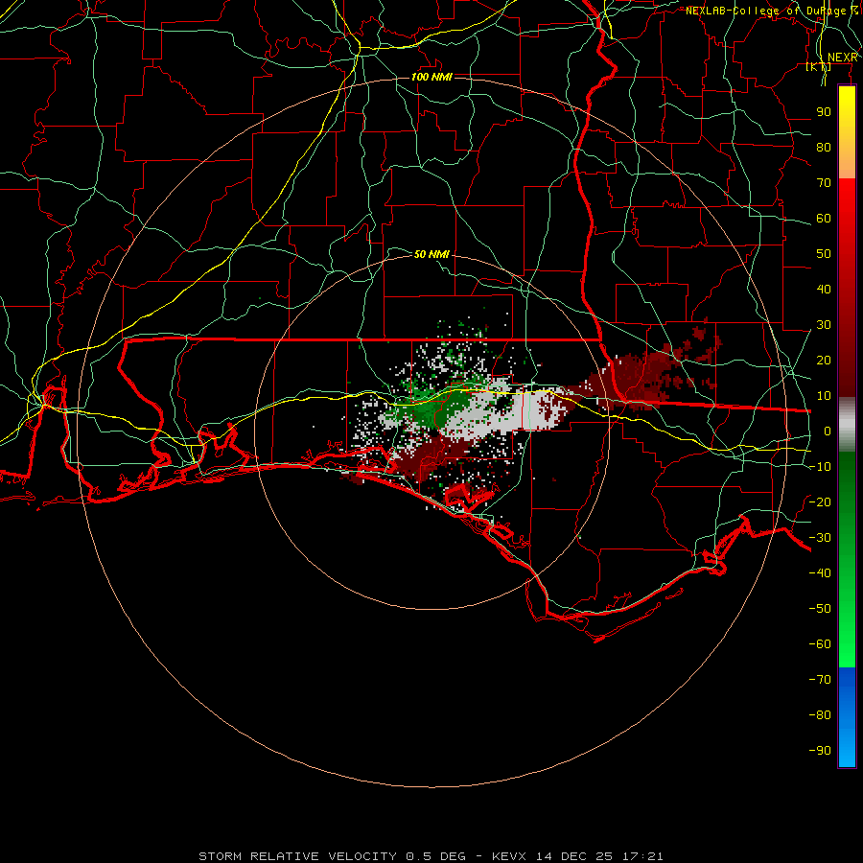
Task: Select the 90 value on the velocity scale
Action: (x=824, y=112)
